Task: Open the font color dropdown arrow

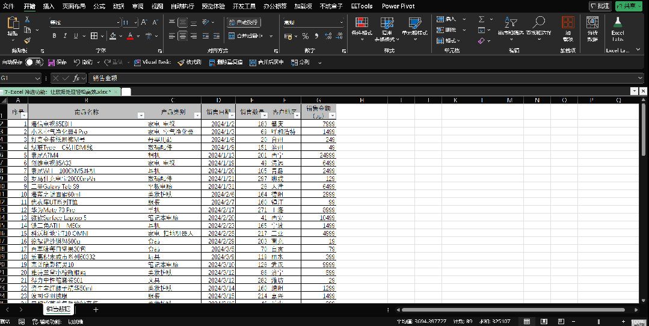Action: coord(138,37)
